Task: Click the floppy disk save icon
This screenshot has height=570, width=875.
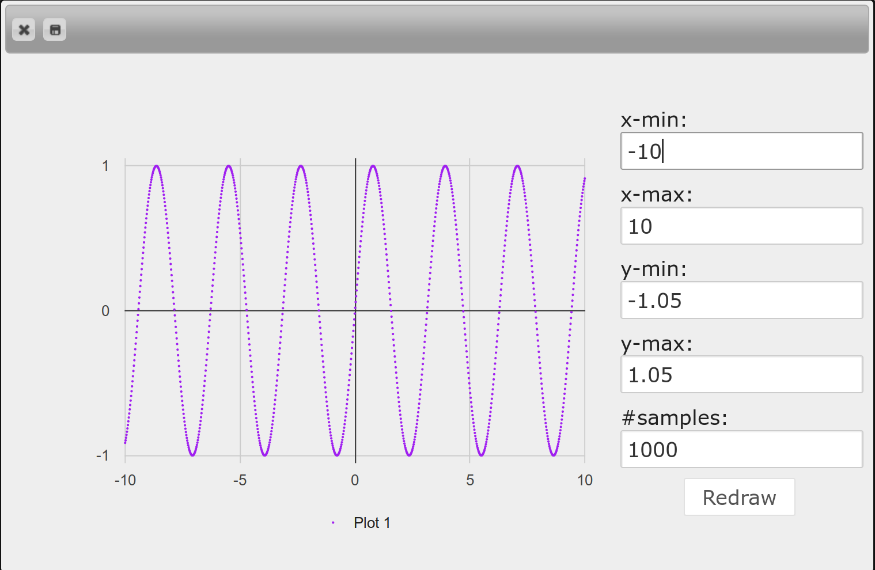Action: click(x=55, y=30)
